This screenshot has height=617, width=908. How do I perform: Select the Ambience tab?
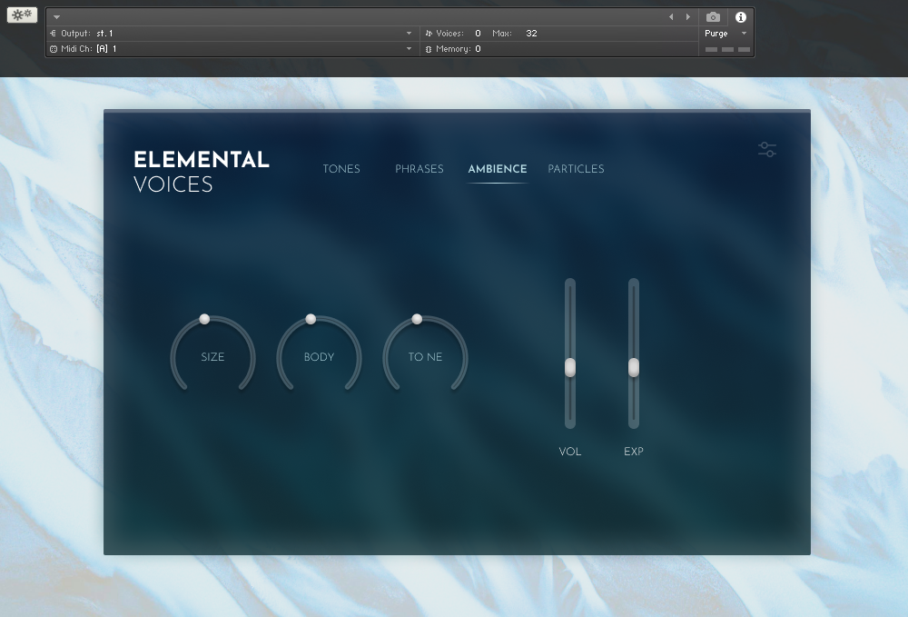[497, 169]
